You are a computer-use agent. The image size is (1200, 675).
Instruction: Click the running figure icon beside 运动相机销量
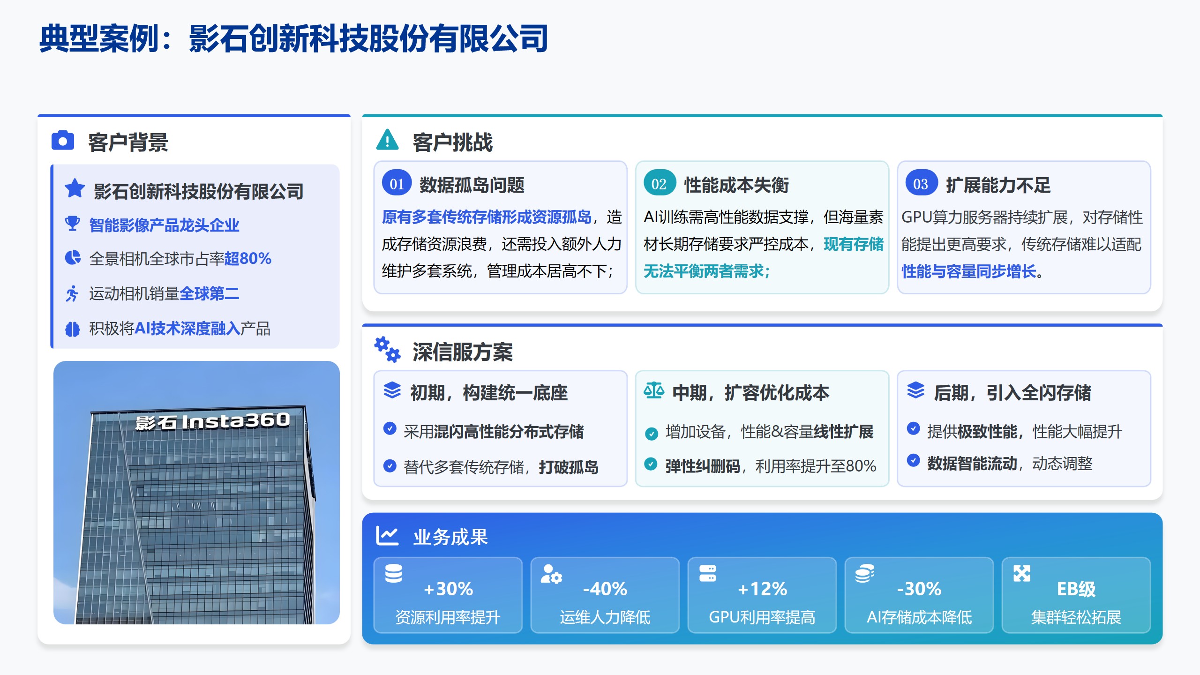[72, 293]
